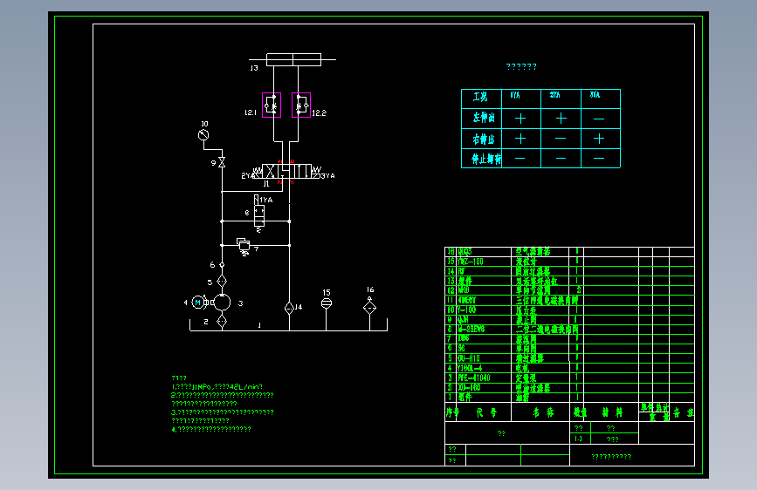Select the 工况 header cell
757x490 pixels.
coord(481,99)
